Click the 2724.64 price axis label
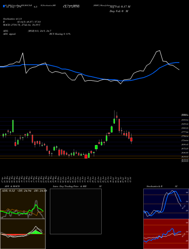Screen dimensions: 189x249 tap(185, 140)
